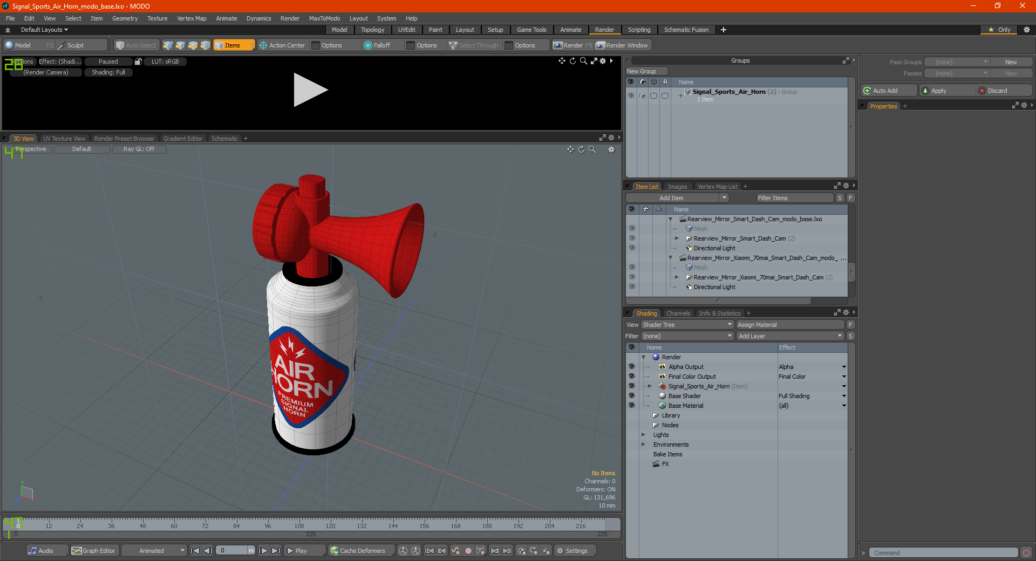
Task: Add new layout tab plus
Action: [x=724, y=30]
